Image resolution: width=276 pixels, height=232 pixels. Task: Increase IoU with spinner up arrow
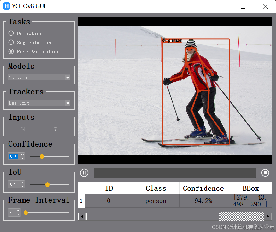[22, 183]
